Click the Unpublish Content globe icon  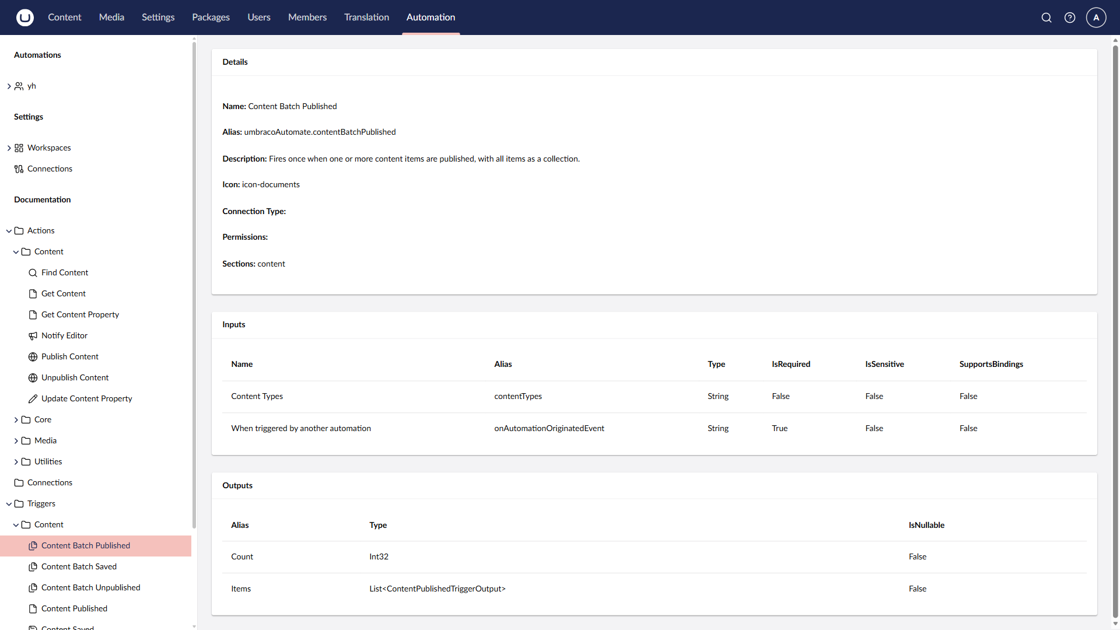[x=33, y=378]
